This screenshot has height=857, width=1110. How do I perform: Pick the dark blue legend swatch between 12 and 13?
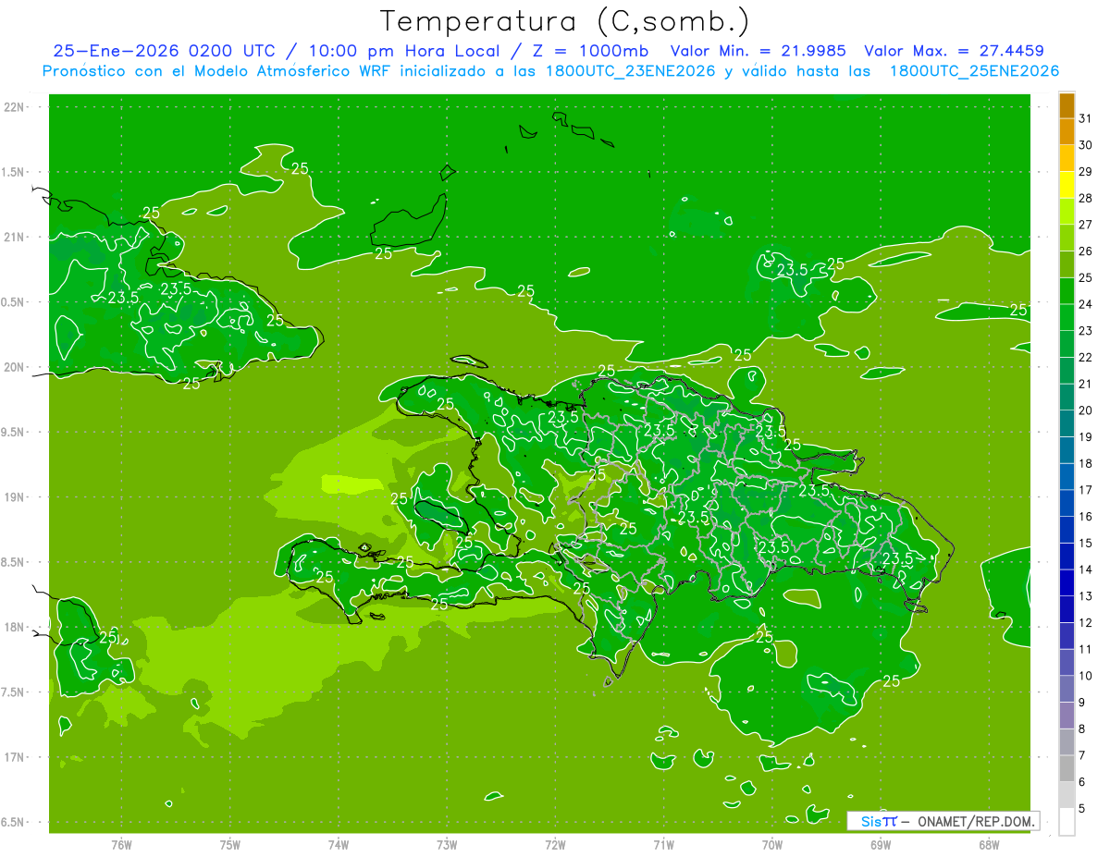(x=1067, y=610)
